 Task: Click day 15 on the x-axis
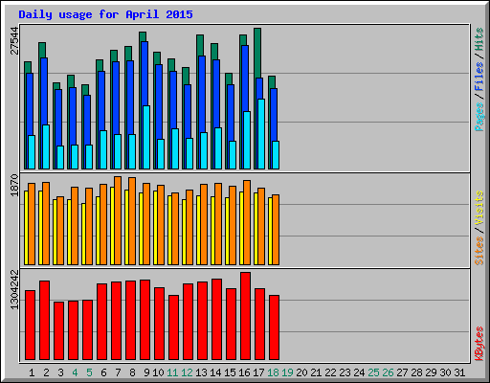click(x=230, y=372)
